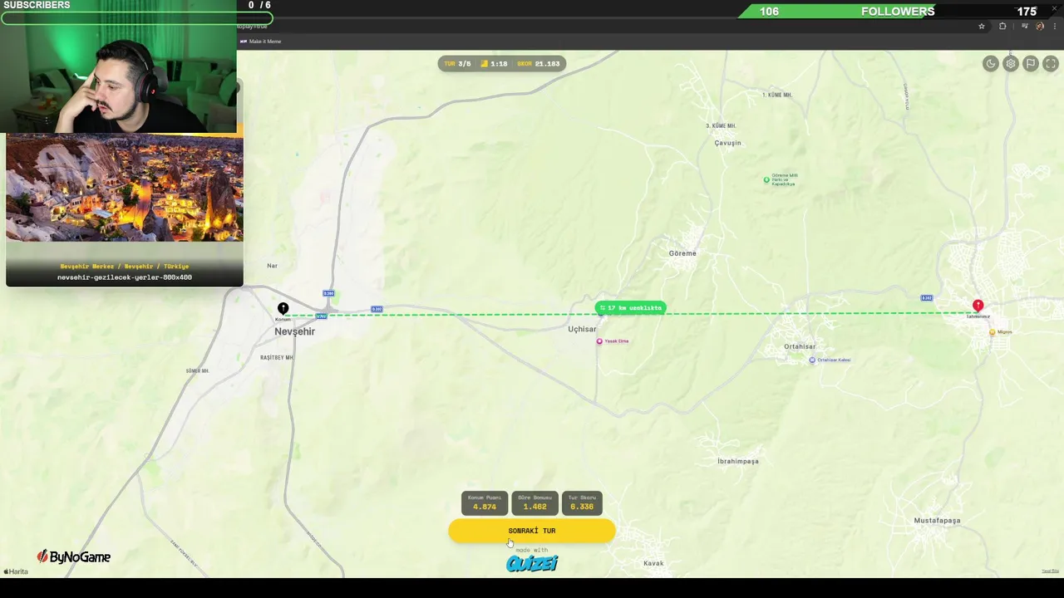Bookmark page with the star icon
1064x598 pixels.
[x=982, y=27]
